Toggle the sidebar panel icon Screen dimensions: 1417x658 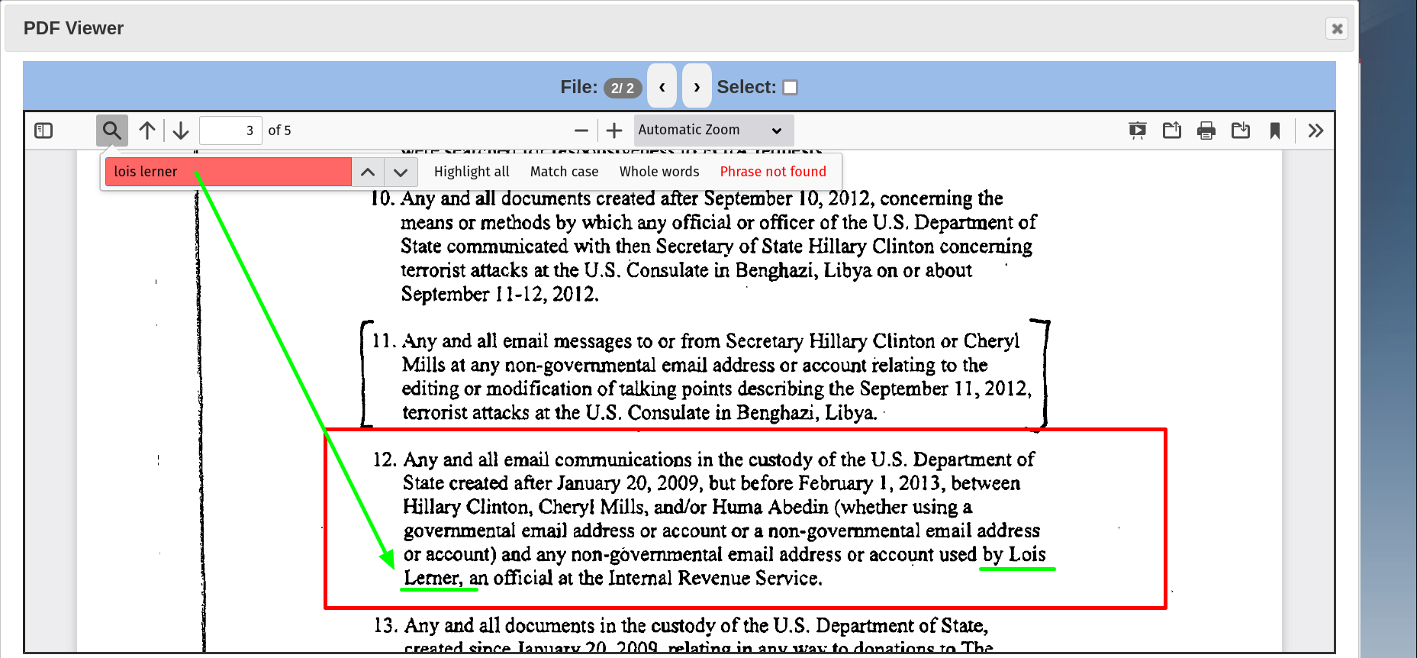tap(43, 131)
